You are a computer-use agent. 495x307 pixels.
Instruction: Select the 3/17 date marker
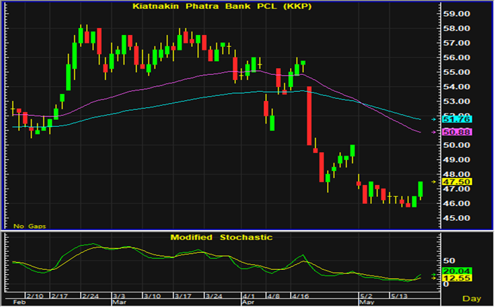(183, 296)
